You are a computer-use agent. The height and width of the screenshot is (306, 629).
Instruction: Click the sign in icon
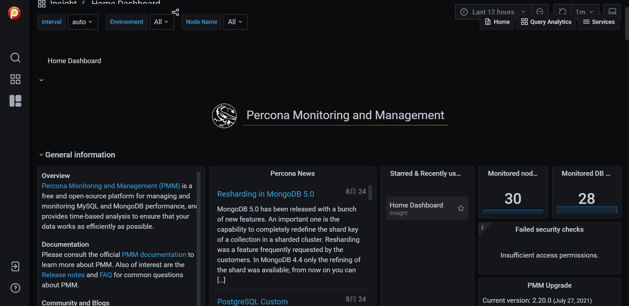click(x=15, y=266)
